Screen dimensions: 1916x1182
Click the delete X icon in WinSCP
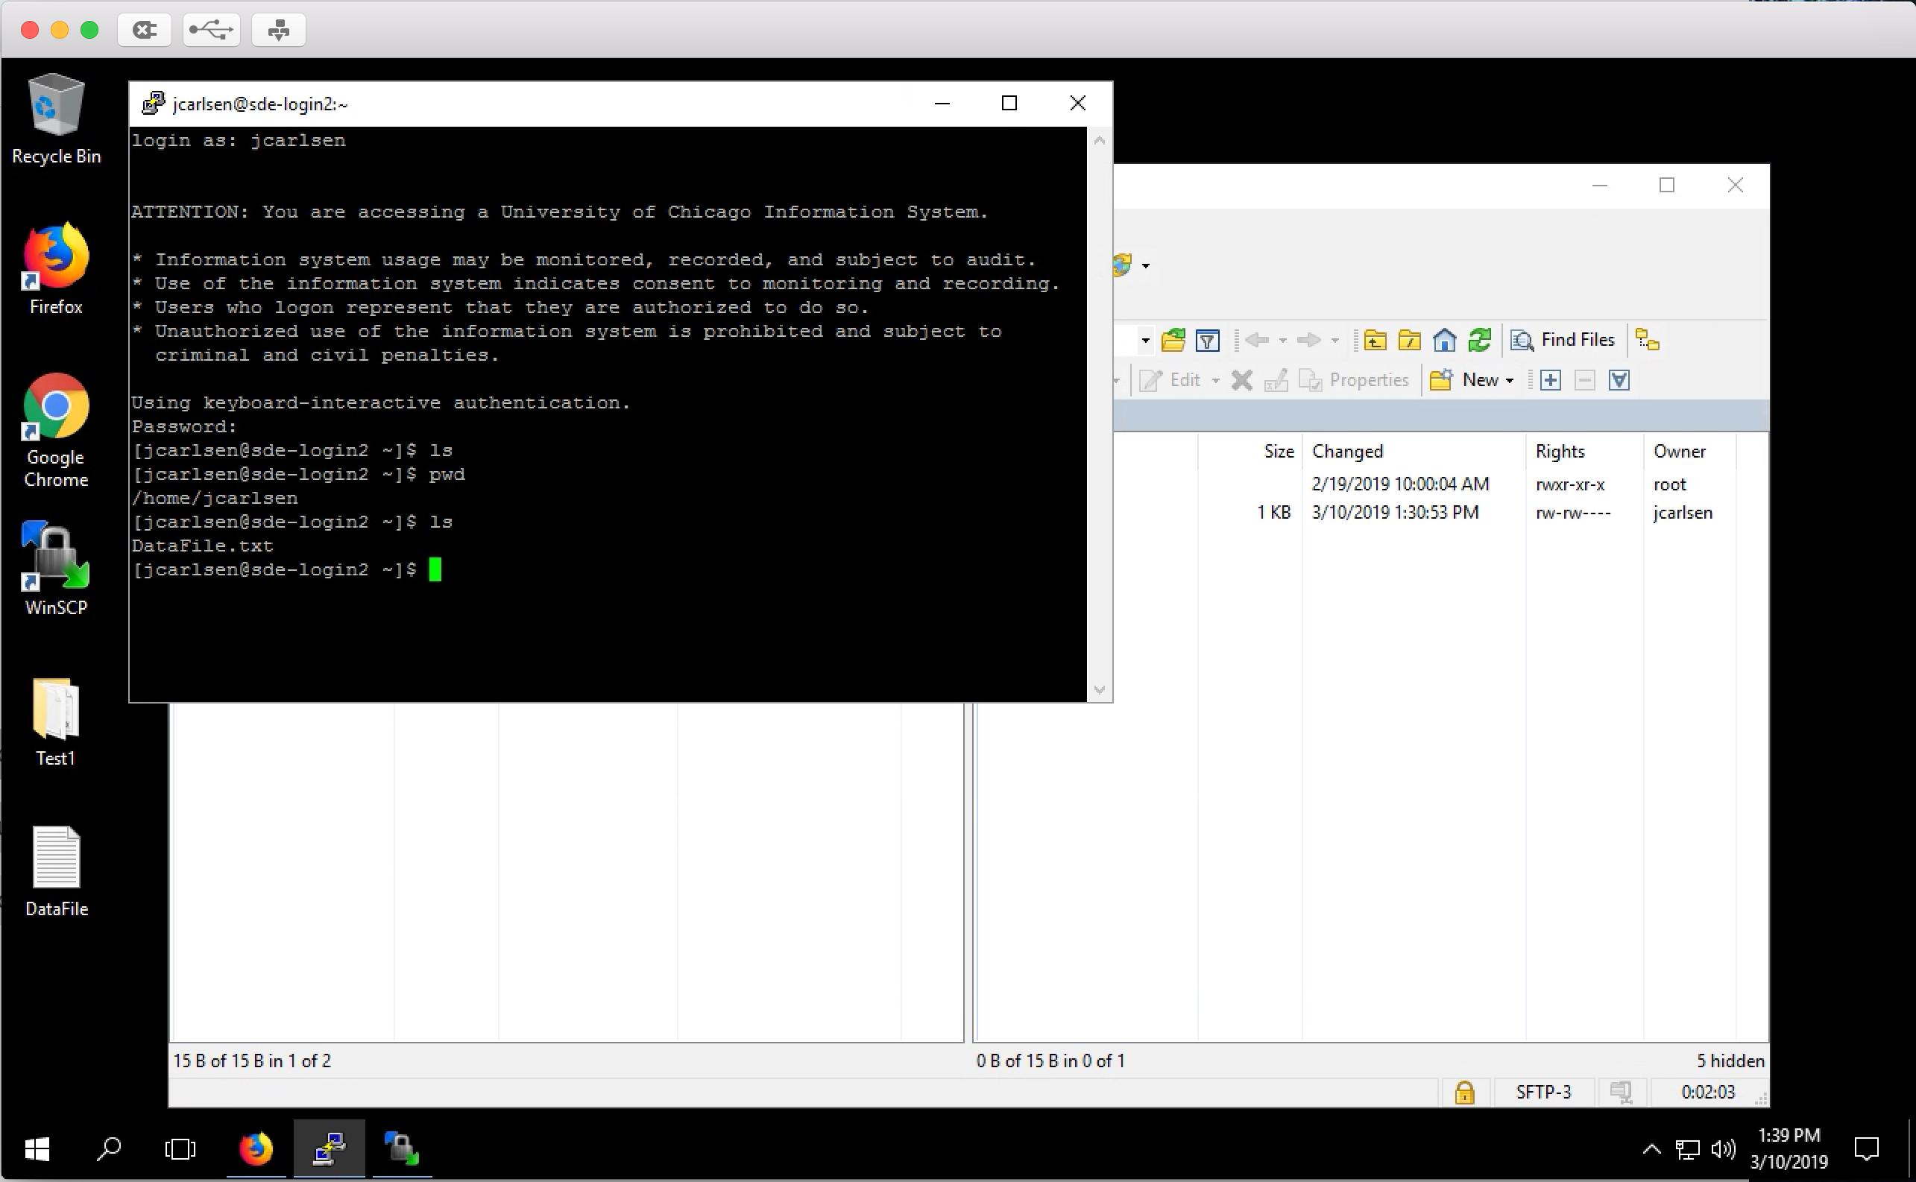point(1242,381)
